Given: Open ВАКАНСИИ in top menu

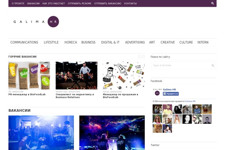Looking at the screenshot, I should 33,3.
